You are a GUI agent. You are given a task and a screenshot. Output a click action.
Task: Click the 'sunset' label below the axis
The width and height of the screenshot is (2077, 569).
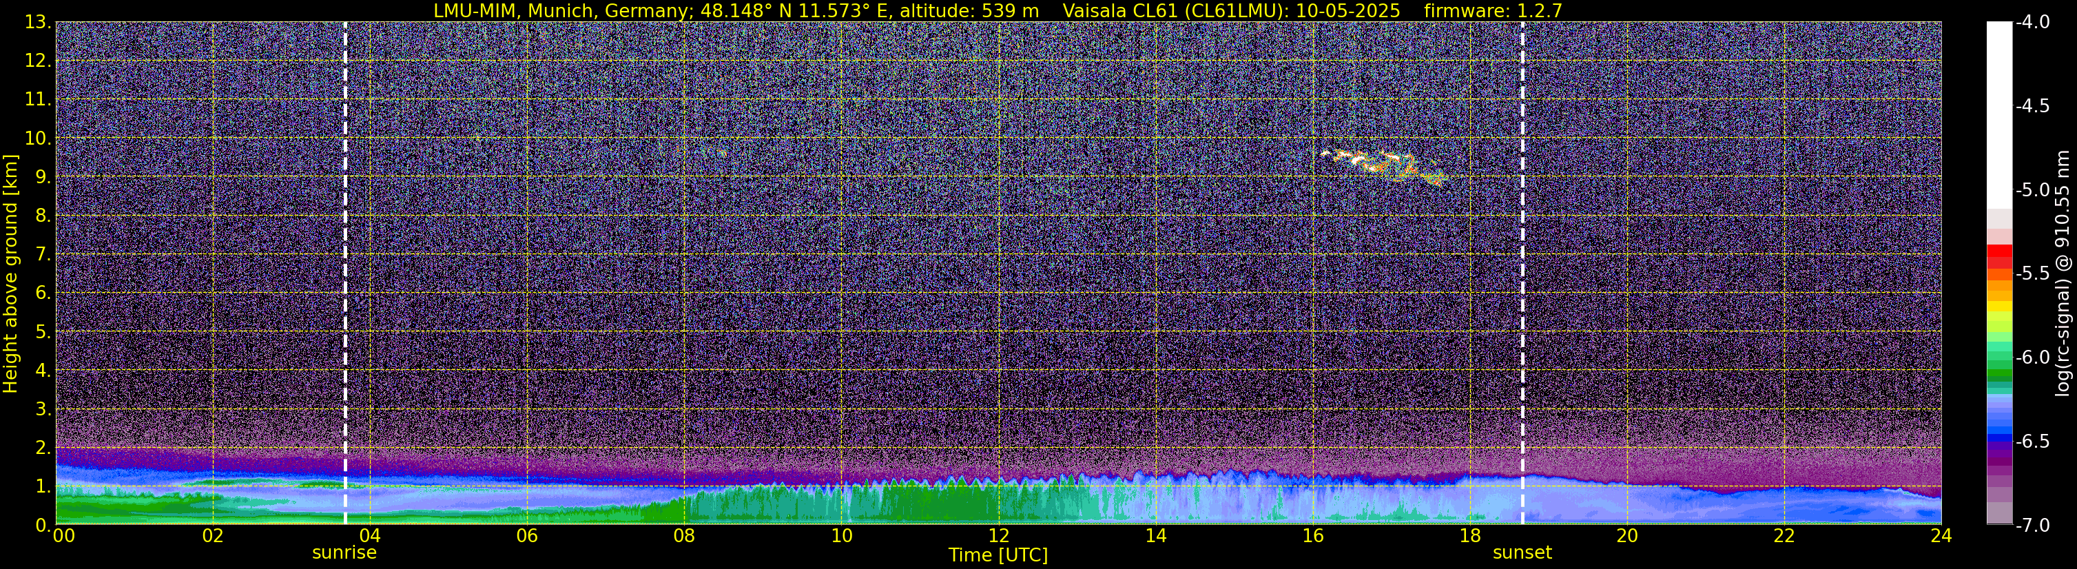(1522, 553)
